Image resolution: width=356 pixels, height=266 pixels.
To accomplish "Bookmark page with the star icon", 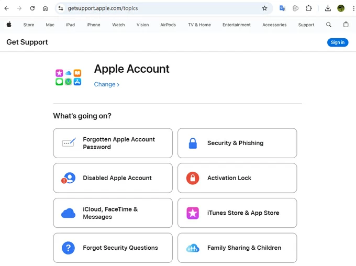I will pyautogui.click(x=264, y=8).
